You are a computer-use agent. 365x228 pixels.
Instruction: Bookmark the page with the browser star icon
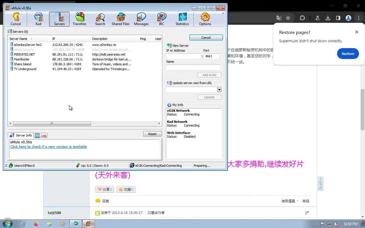point(288,18)
